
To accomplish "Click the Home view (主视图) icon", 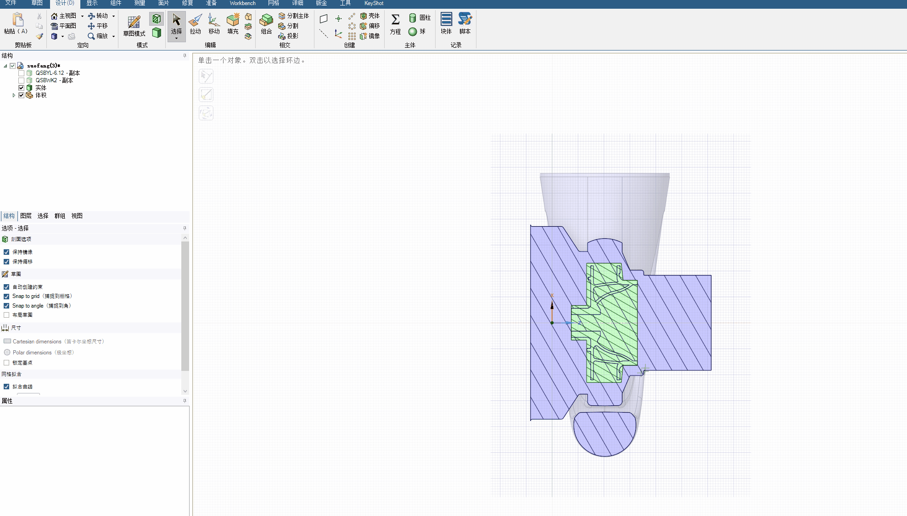I will (54, 16).
